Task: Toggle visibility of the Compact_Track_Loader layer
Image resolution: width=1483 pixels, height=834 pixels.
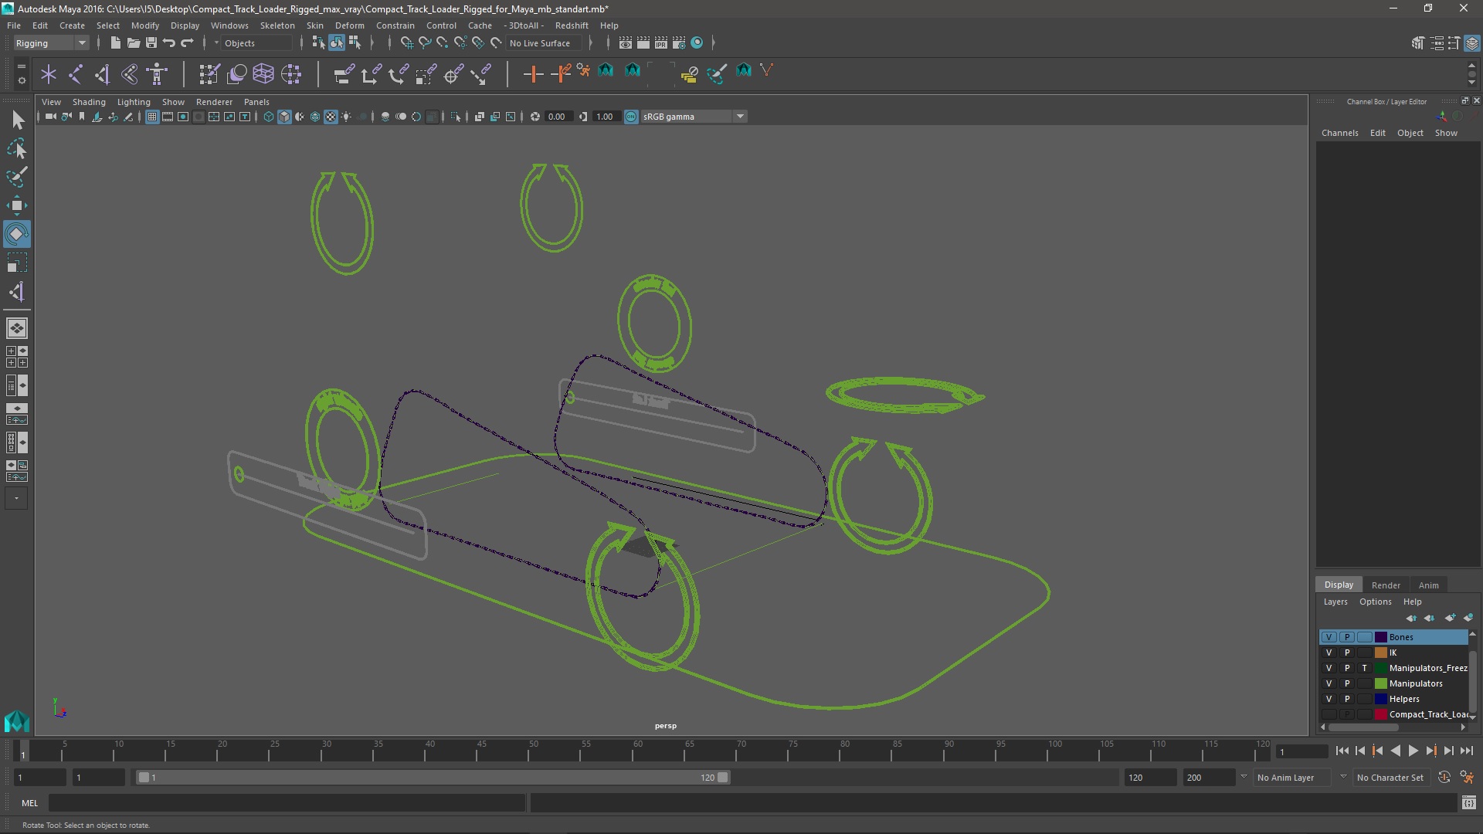Action: point(1329,714)
